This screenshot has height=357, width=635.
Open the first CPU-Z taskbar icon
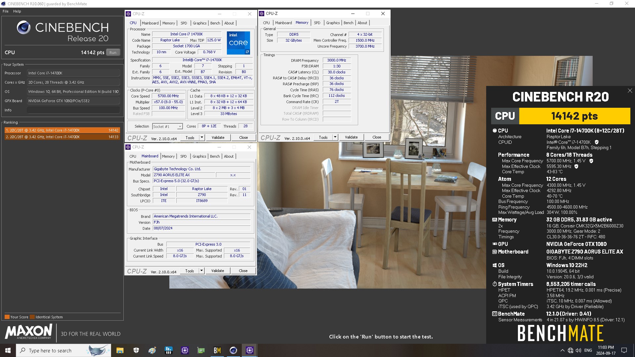[185, 350]
